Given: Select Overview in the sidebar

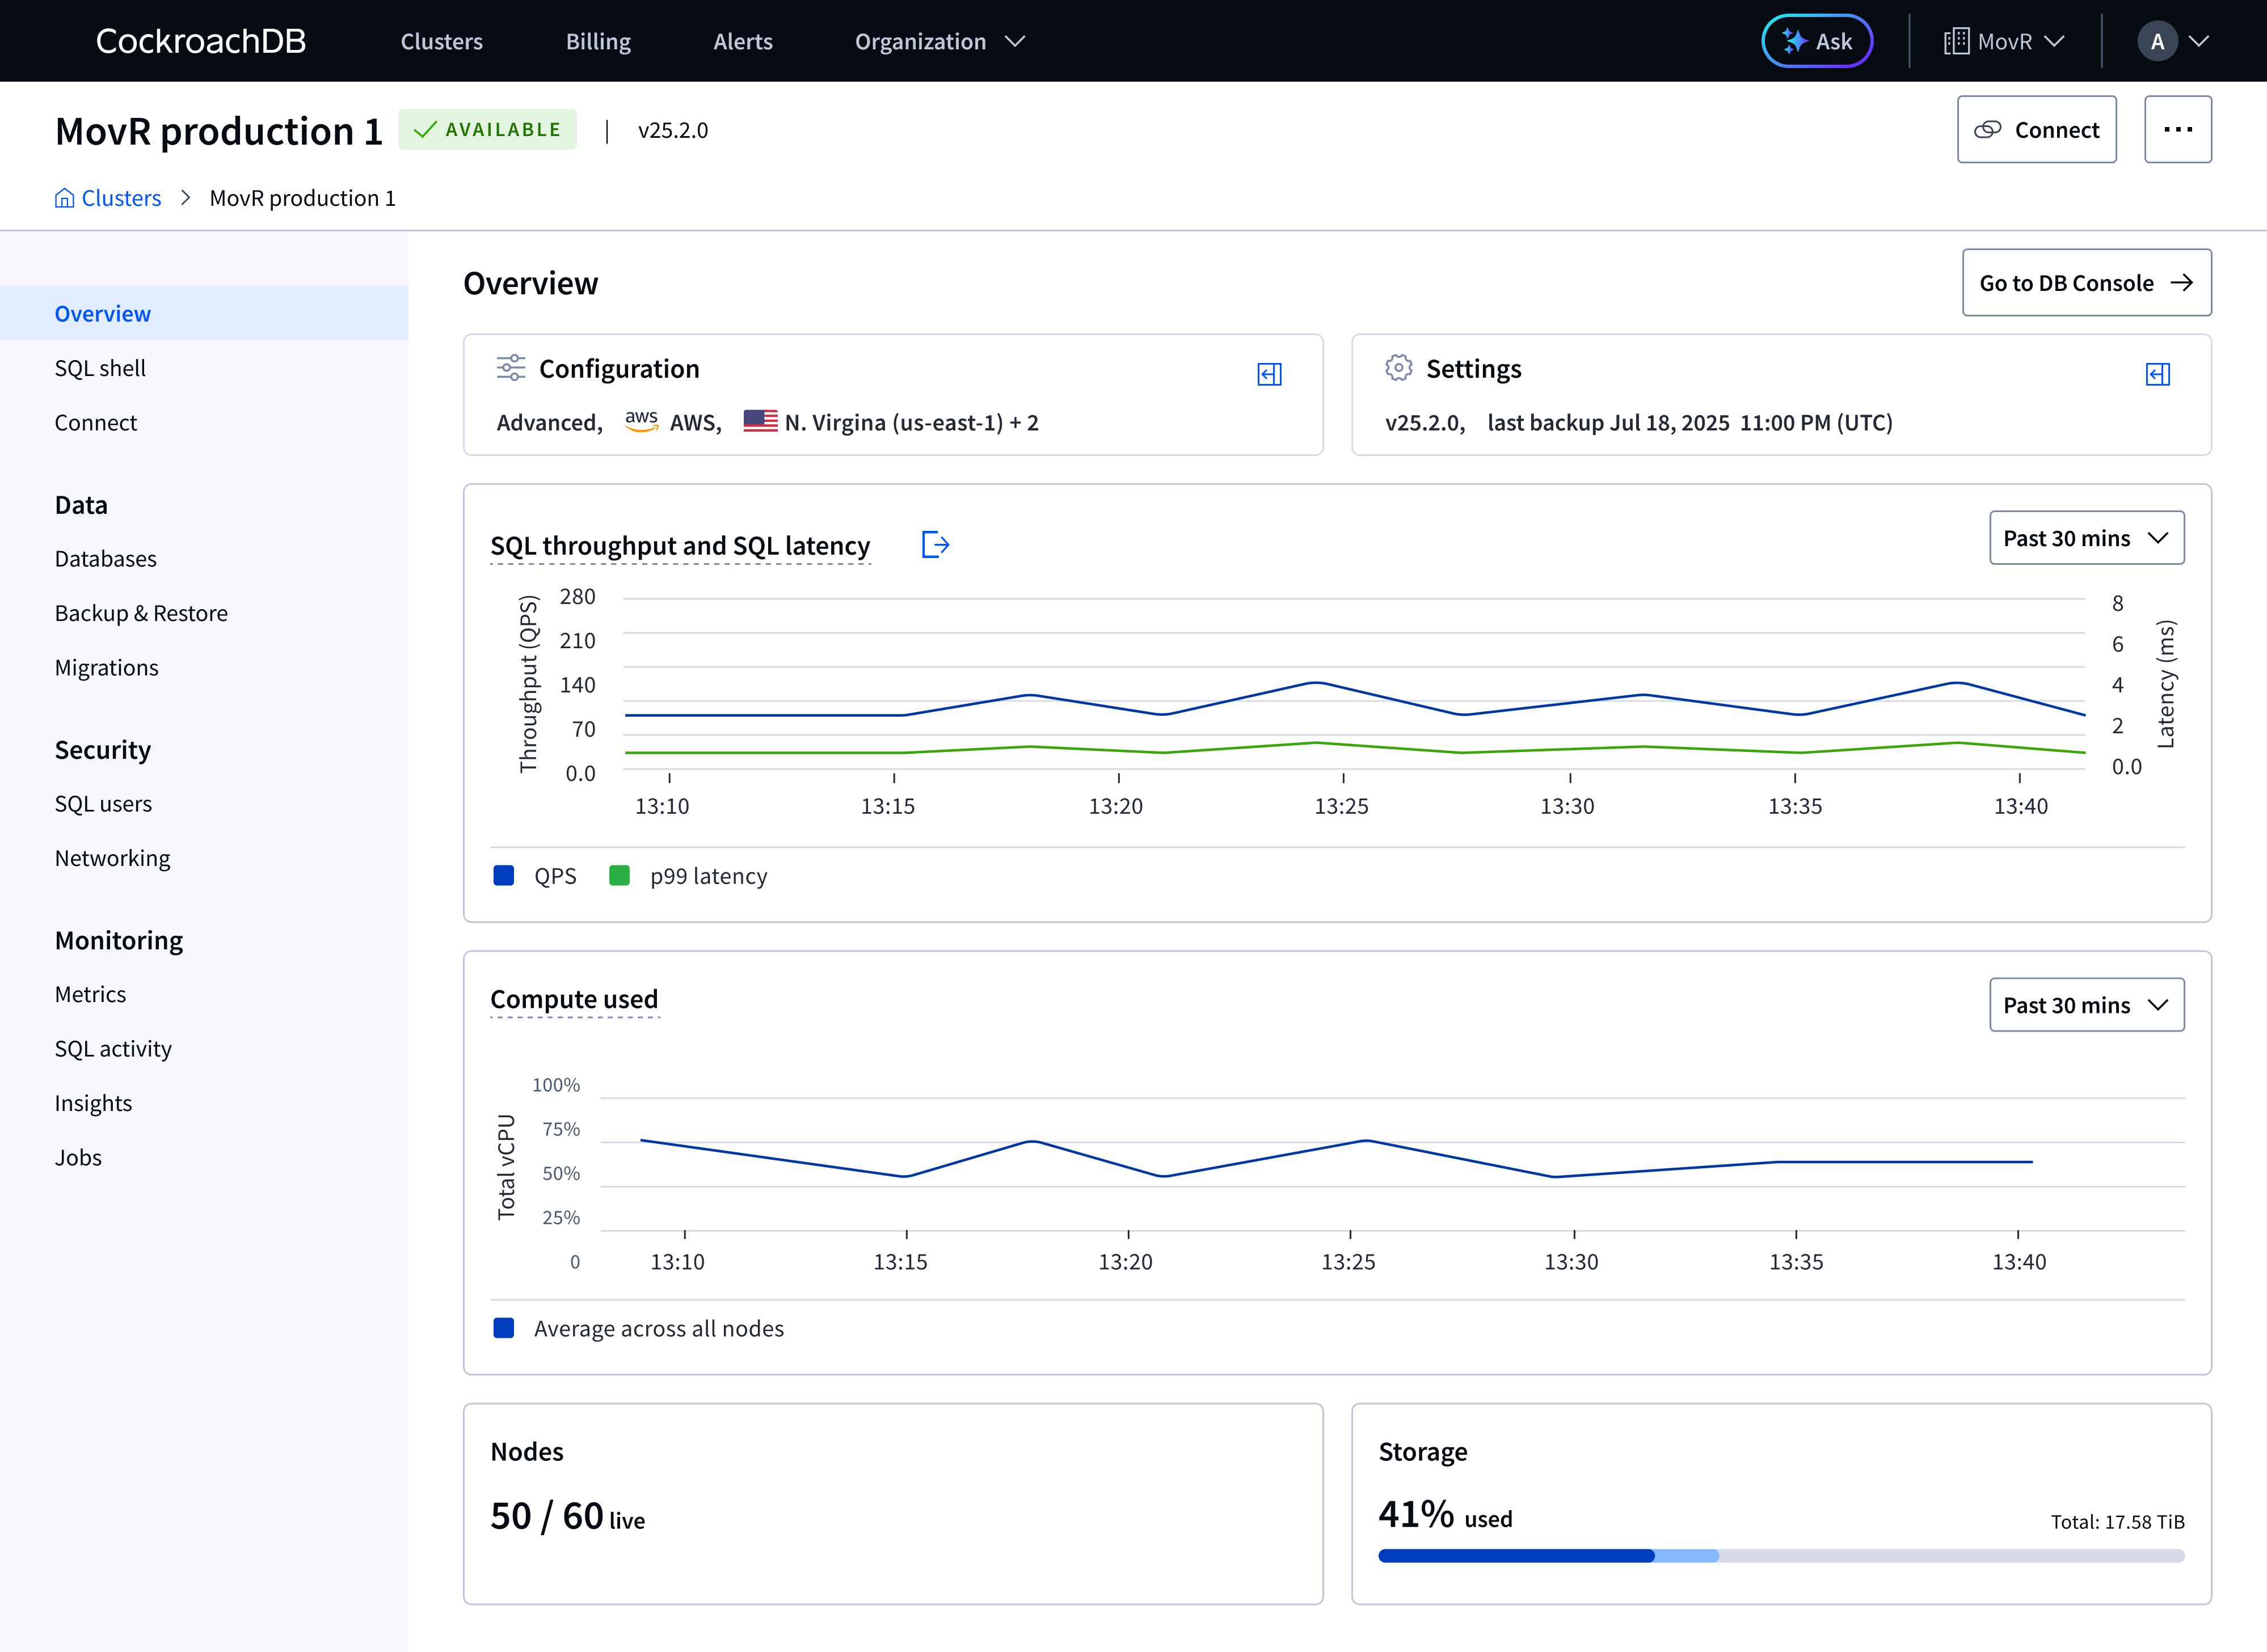Looking at the screenshot, I should click(x=204, y=313).
